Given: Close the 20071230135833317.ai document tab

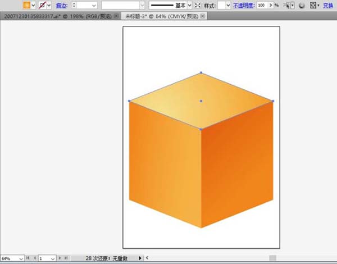Looking at the screenshot, I should 116,16.
